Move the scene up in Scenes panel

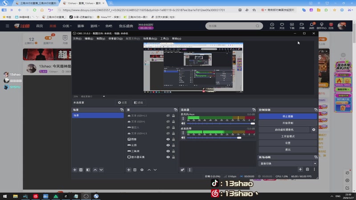point(95,170)
